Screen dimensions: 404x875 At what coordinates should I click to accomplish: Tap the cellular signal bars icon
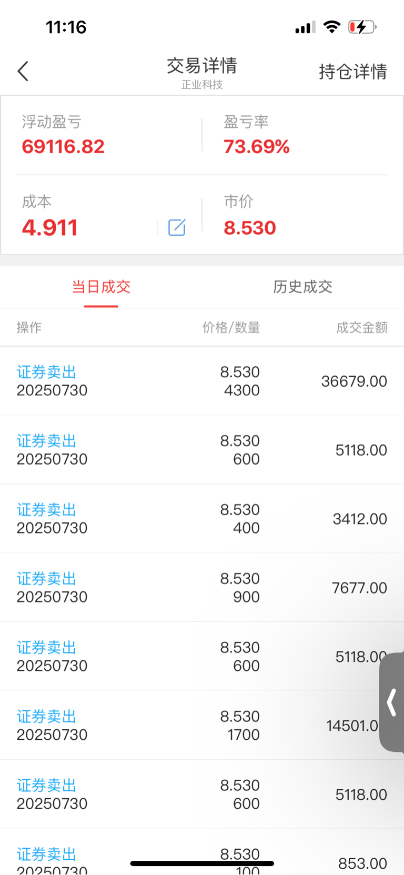coord(305,27)
